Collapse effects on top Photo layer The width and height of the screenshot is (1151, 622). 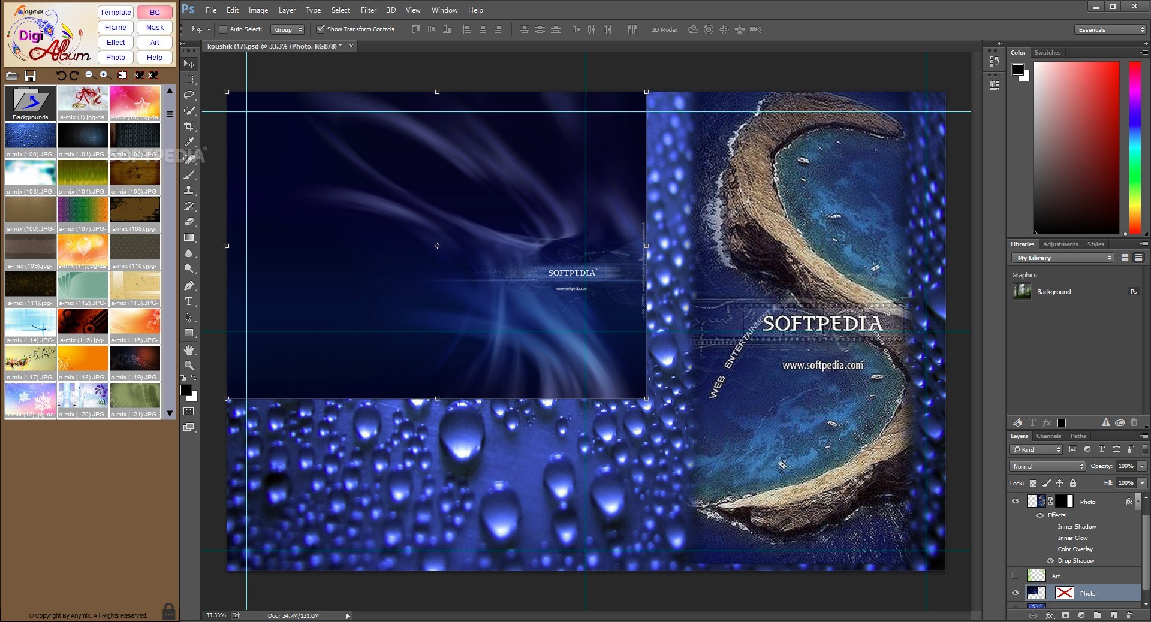(1138, 502)
